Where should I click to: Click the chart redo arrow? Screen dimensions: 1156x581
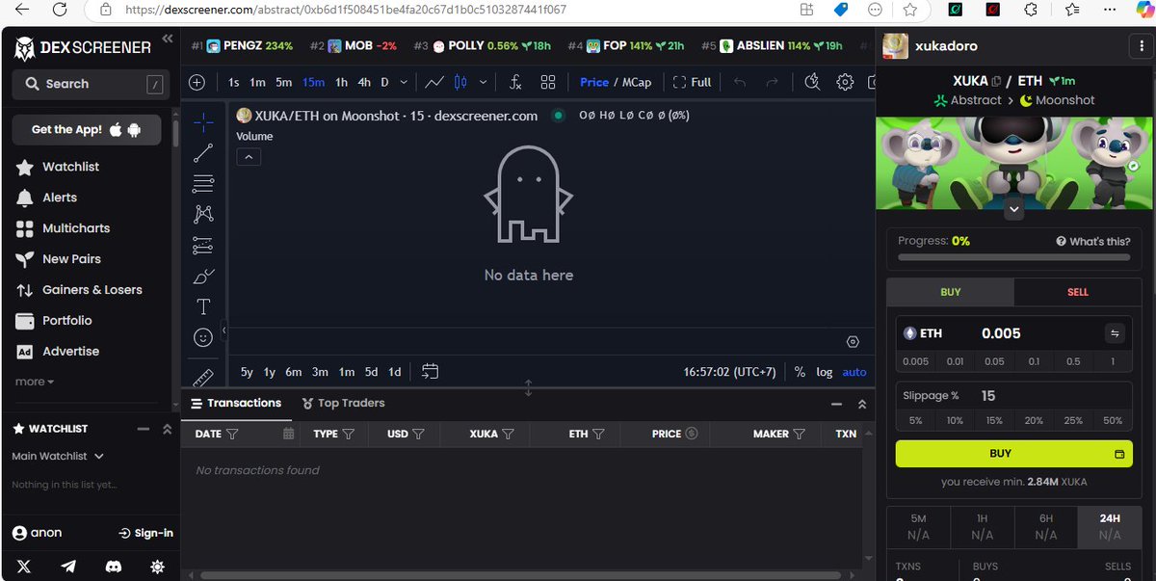point(772,83)
